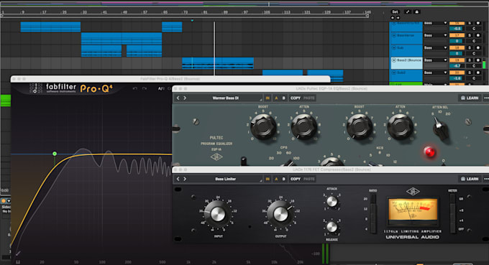This screenshot has height=265, width=489.
Task: Jump to previous locator arrow
Action: [x=393, y=18]
